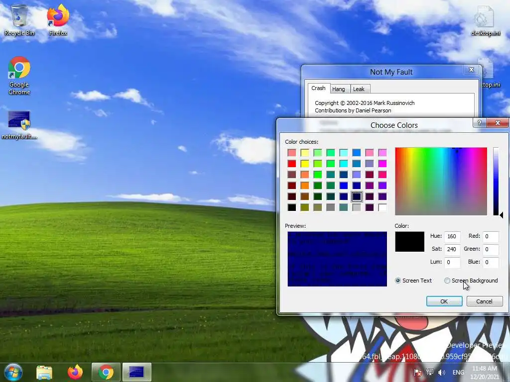Pick the white color swatch

[x=382, y=207]
